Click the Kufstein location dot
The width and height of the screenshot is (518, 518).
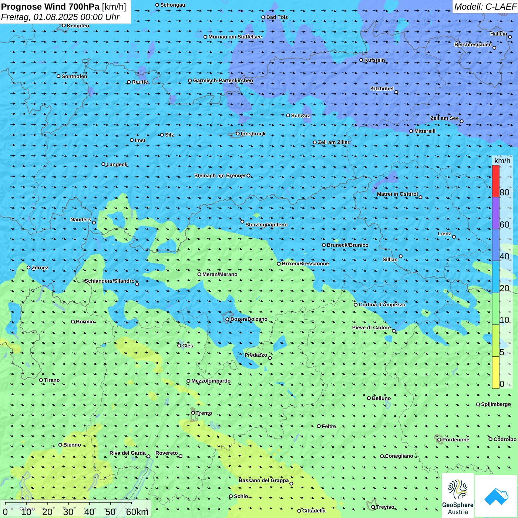(361, 60)
